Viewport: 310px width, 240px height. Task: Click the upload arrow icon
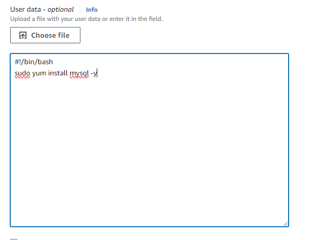[22, 36]
